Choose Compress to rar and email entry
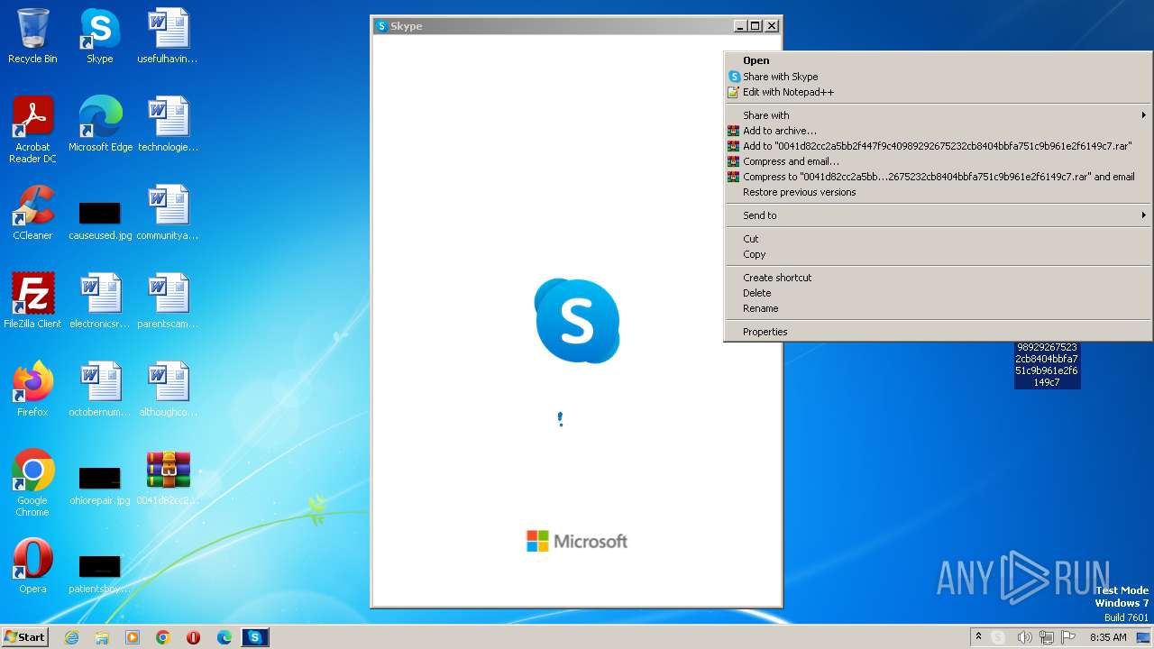This screenshot has width=1154, height=649. pos(938,177)
